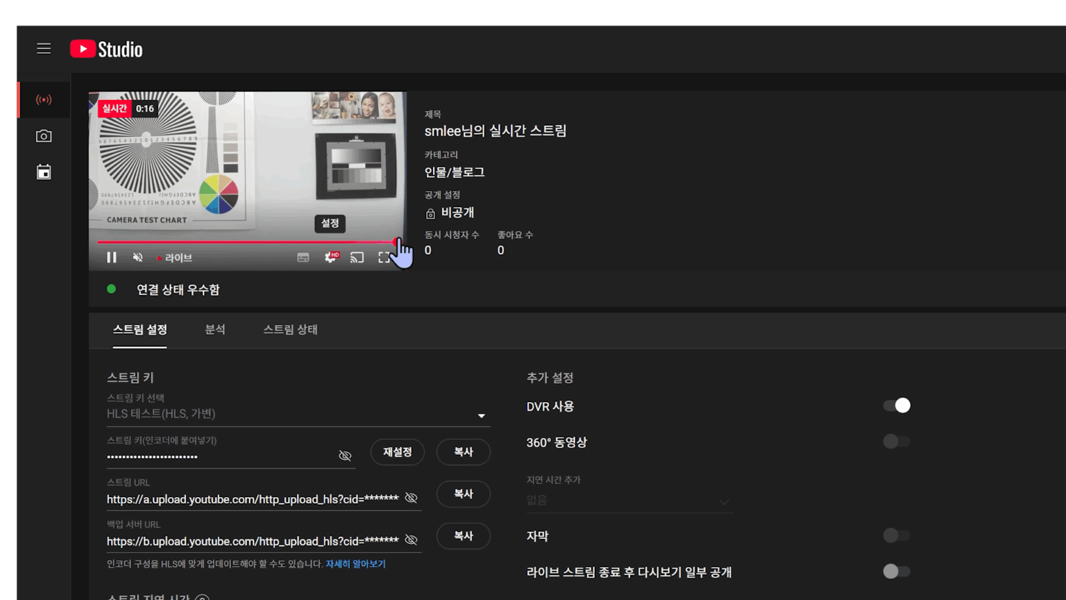Expand the 지연 시간 추가 dropdown
The height and width of the screenshot is (600, 1066).
click(723, 501)
